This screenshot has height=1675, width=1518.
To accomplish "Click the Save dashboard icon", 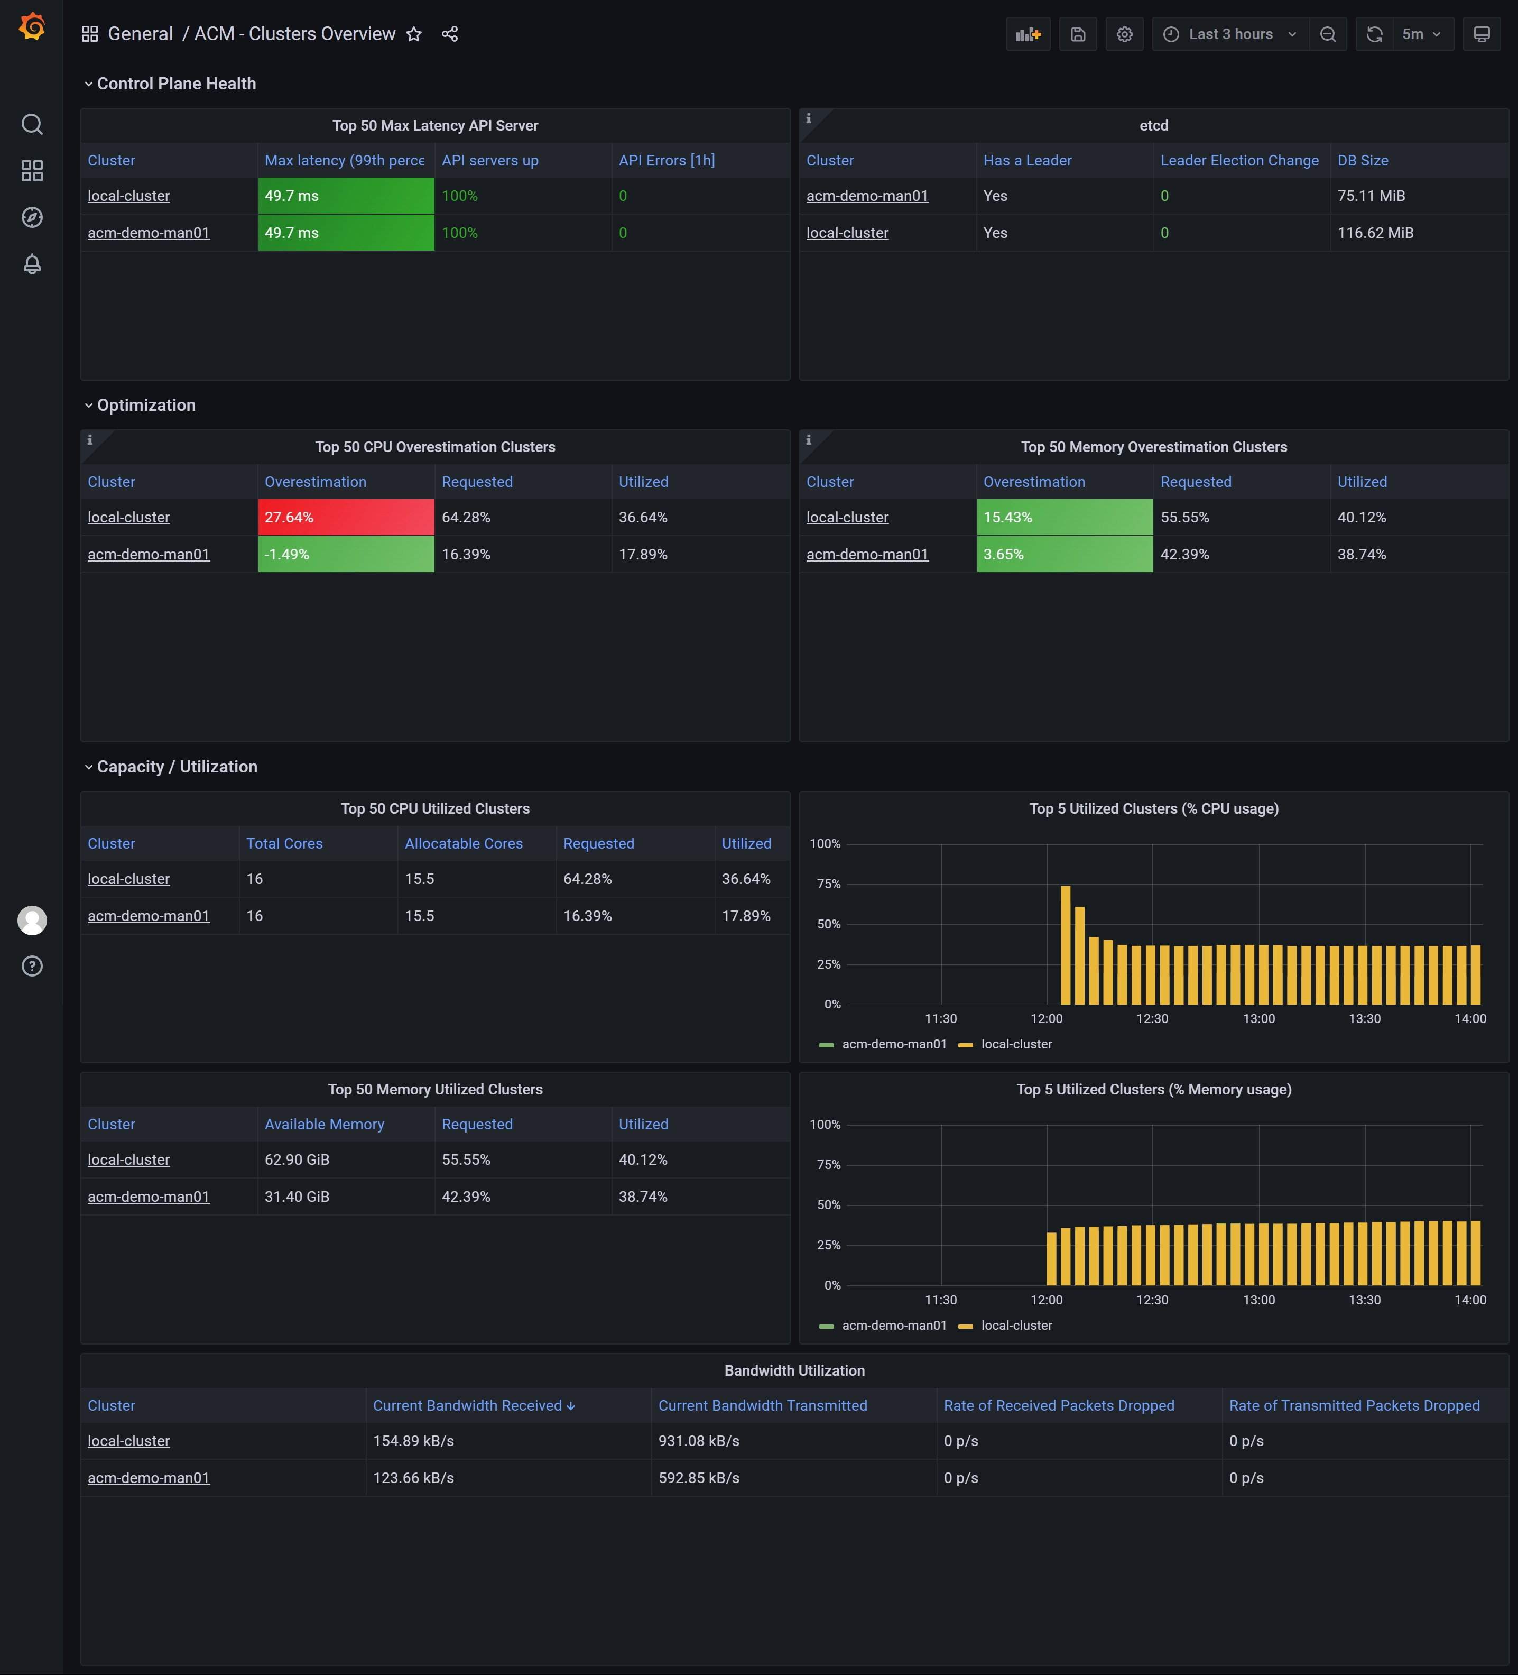I will tap(1078, 34).
